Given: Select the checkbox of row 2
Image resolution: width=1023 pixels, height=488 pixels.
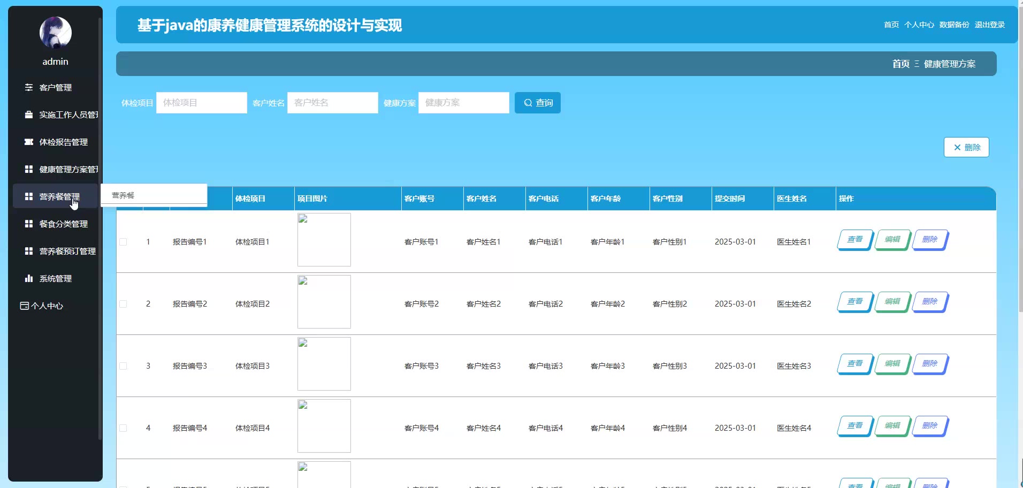Looking at the screenshot, I should click(x=123, y=304).
